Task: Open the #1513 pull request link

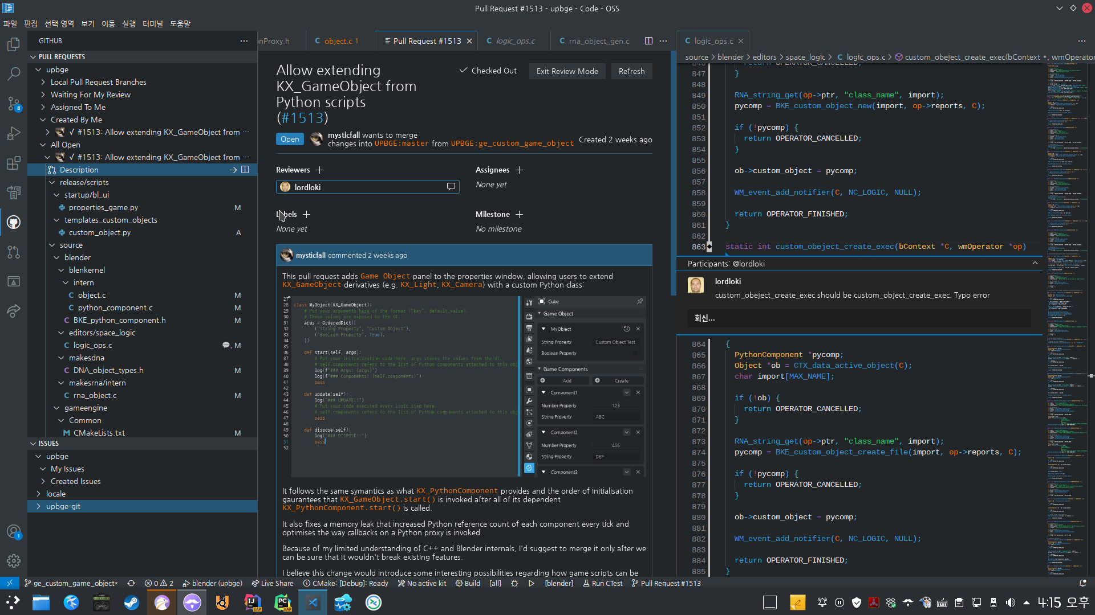Action: pos(302,118)
